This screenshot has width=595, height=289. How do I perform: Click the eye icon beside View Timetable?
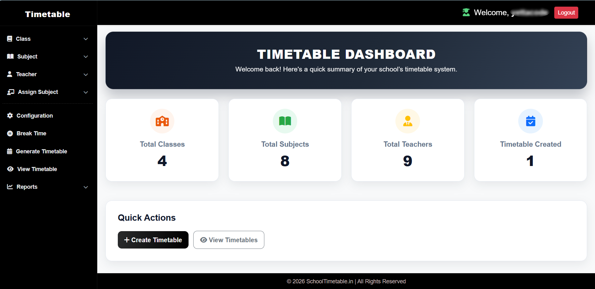10,169
